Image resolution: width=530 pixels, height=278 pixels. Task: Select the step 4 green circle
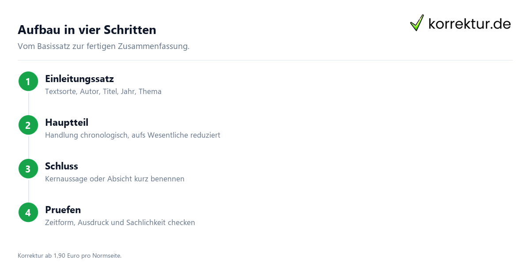28,212
